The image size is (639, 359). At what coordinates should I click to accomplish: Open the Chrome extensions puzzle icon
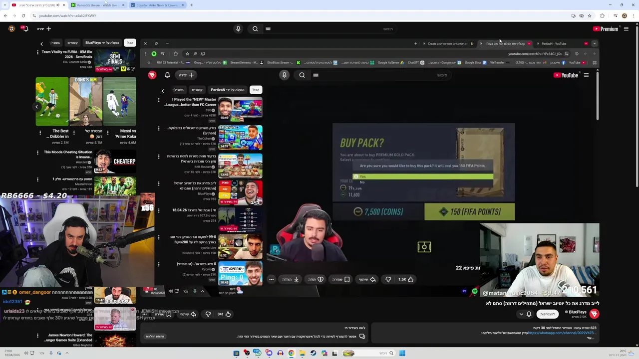(602, 15)
